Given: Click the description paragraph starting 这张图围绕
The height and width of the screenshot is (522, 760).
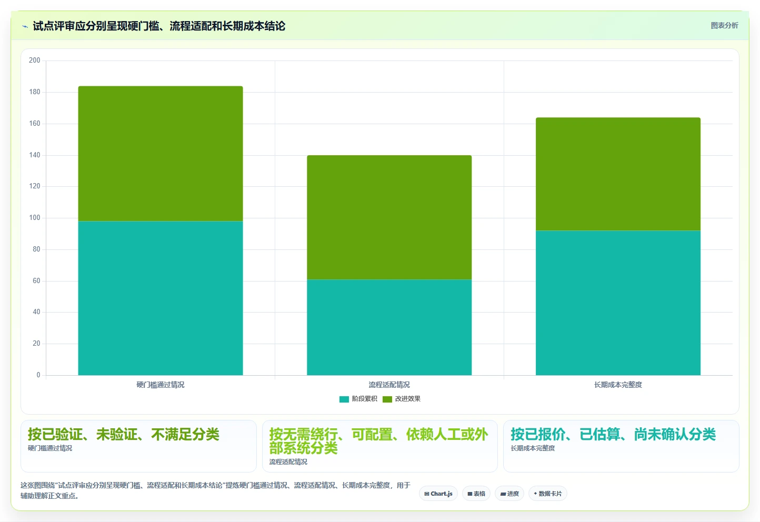Looking at the screenshot, I should tap(215, 490).
